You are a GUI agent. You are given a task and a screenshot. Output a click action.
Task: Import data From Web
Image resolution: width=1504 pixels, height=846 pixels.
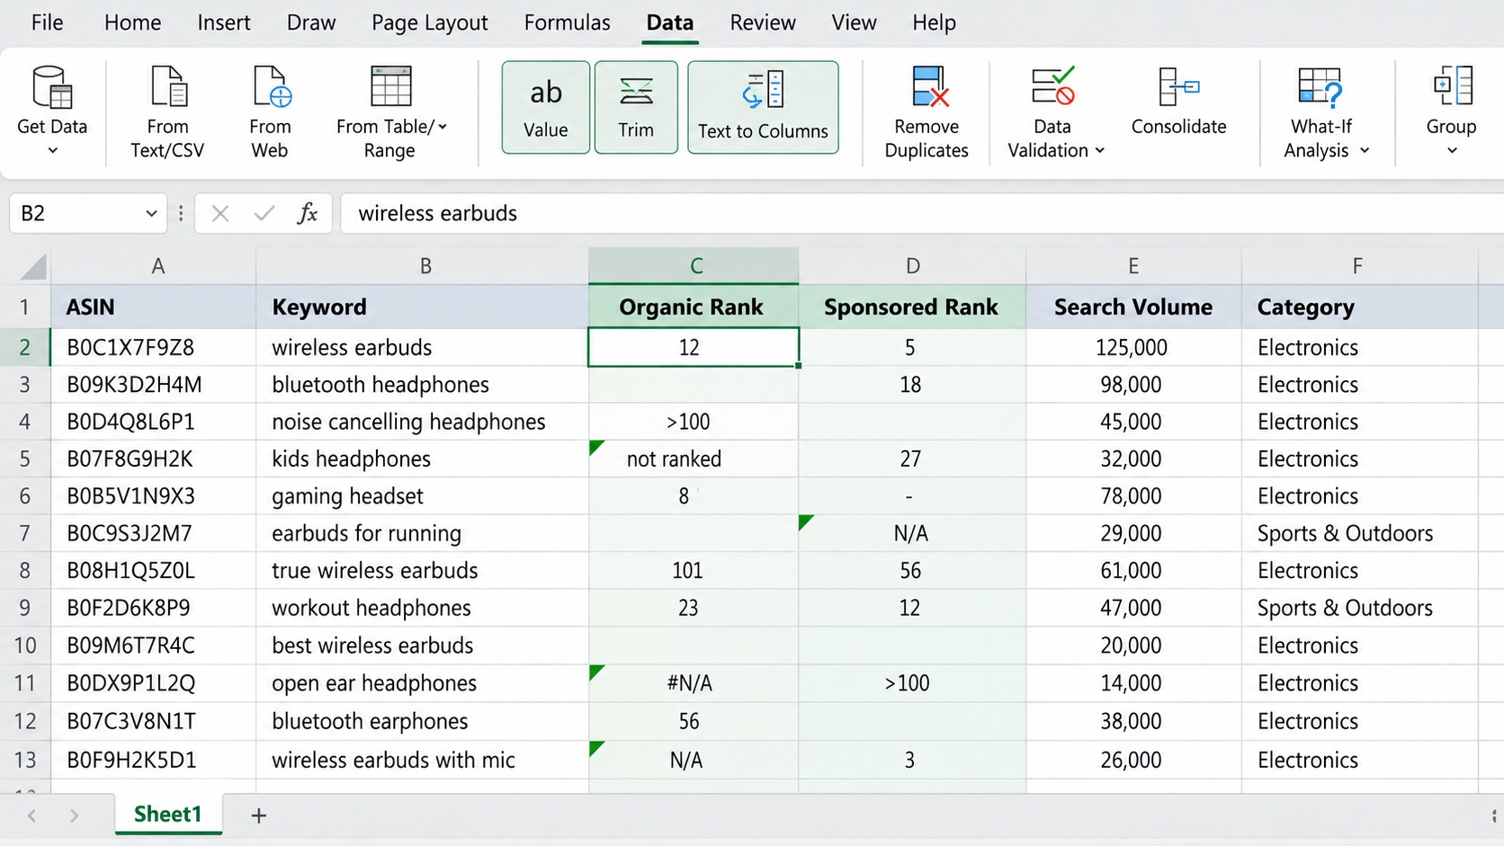(270, 111)
